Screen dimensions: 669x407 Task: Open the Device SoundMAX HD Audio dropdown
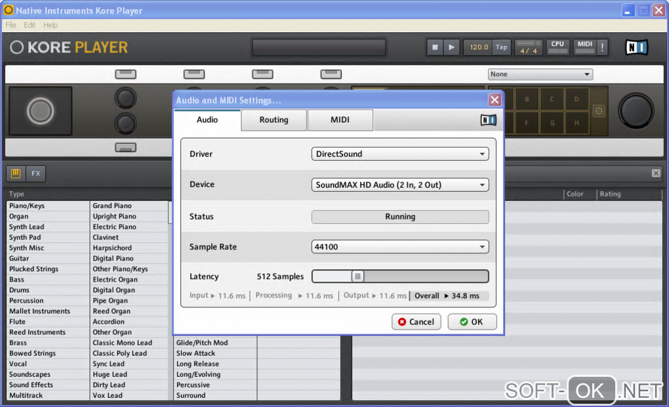pos(400,185)
